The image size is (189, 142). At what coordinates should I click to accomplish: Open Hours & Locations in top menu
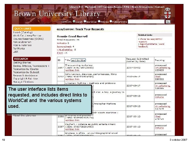(142, 7)
